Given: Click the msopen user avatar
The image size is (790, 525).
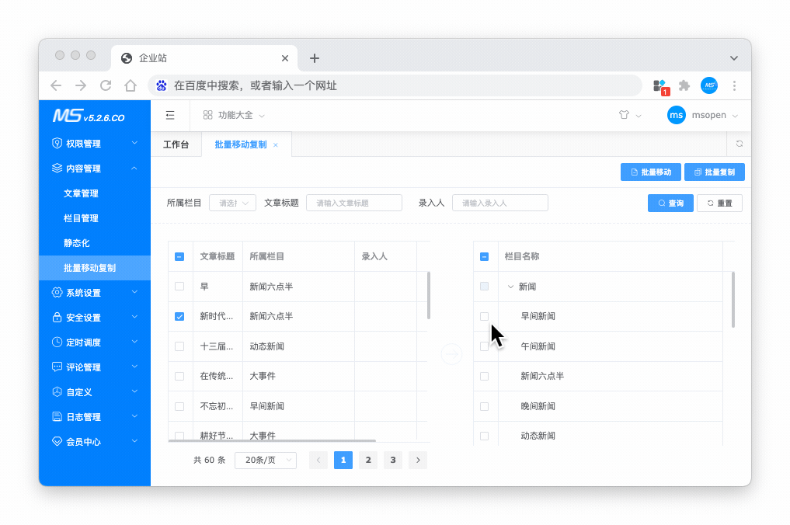Looking at the screenshot, I should pos(677,115).
